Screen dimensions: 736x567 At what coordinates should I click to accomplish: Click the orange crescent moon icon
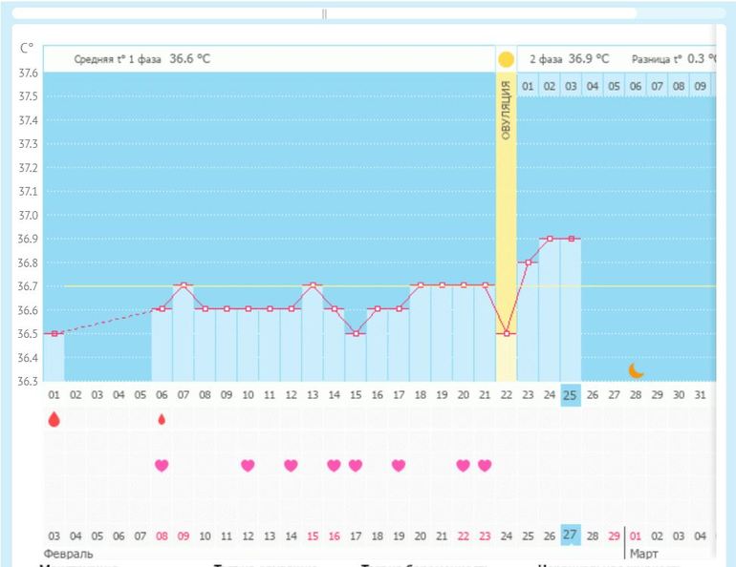coord(636,370)
